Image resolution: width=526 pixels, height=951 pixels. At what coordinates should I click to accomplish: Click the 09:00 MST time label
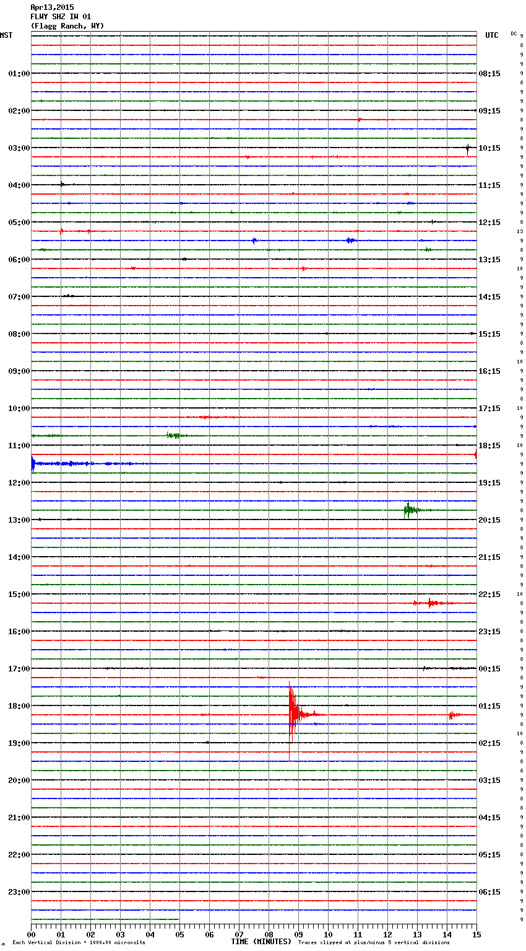[19, 371]
